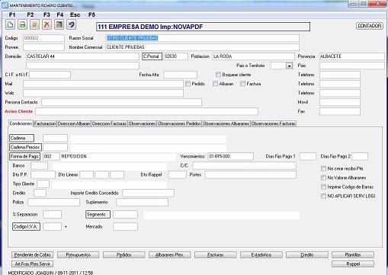Open Pendiente de Cobro
Screen dimensions: 388x275
coord(32,254)
